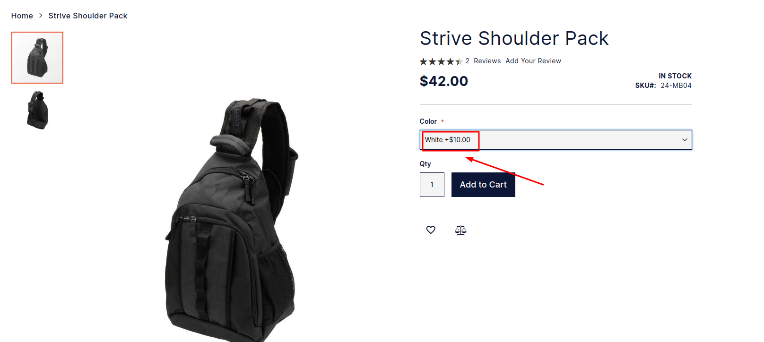Add product to wish list heart icon
Viewport: 764px width, 342px height.
[431, 230]
